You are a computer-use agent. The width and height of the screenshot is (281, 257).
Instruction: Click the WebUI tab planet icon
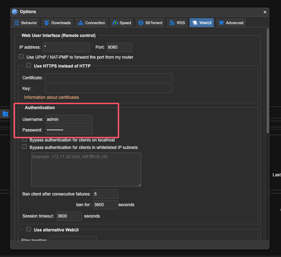tap(195, 23)
